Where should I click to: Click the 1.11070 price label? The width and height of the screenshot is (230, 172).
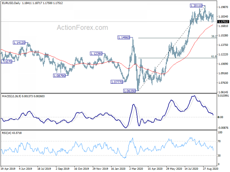pos(6,62)
